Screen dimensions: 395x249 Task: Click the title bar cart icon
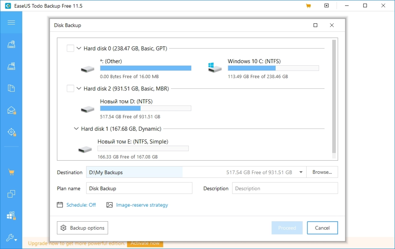(308, 6)
